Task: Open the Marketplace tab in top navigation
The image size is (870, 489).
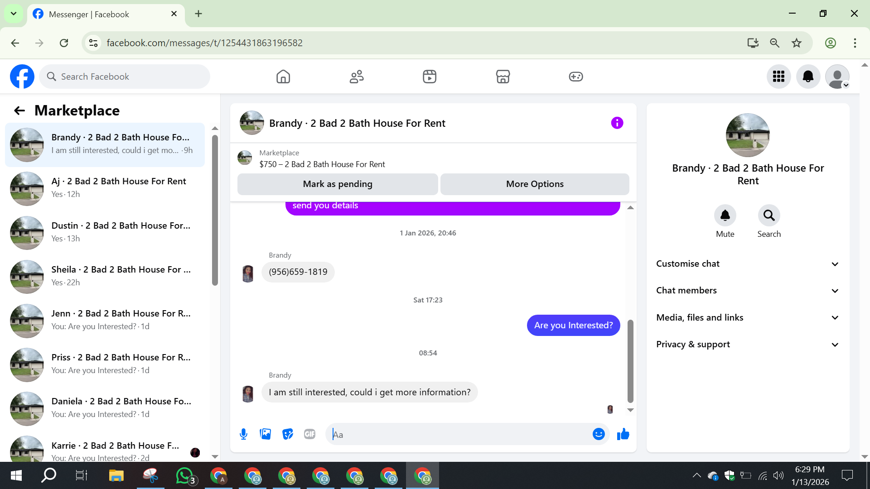Action: click(x=503, y=77)
